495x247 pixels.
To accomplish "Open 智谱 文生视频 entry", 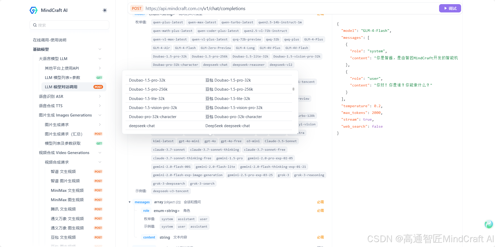I will click(x=77, y=172).
